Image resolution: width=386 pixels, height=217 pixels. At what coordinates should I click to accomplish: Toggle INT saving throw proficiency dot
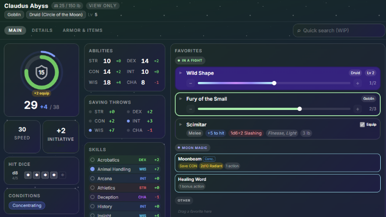click(x=128, y=121)
